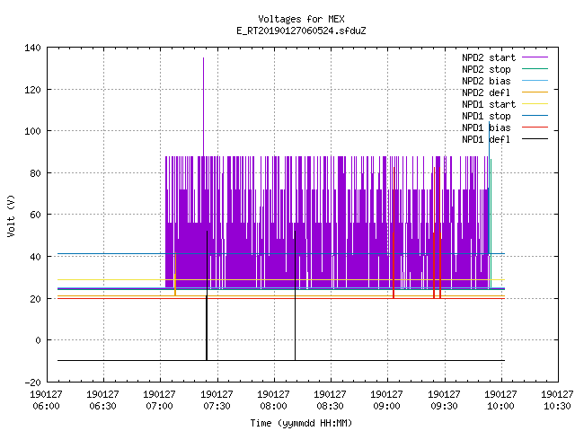Click the 'NPD2 start' legend label
This screenshot has width=575, height=431.
point(489,57)
